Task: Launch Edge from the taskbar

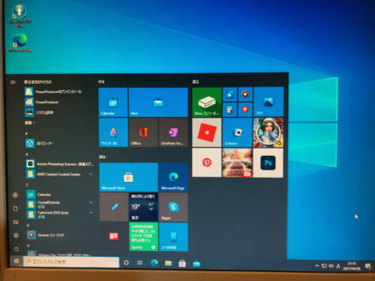Action: click(x=155, y=263)
